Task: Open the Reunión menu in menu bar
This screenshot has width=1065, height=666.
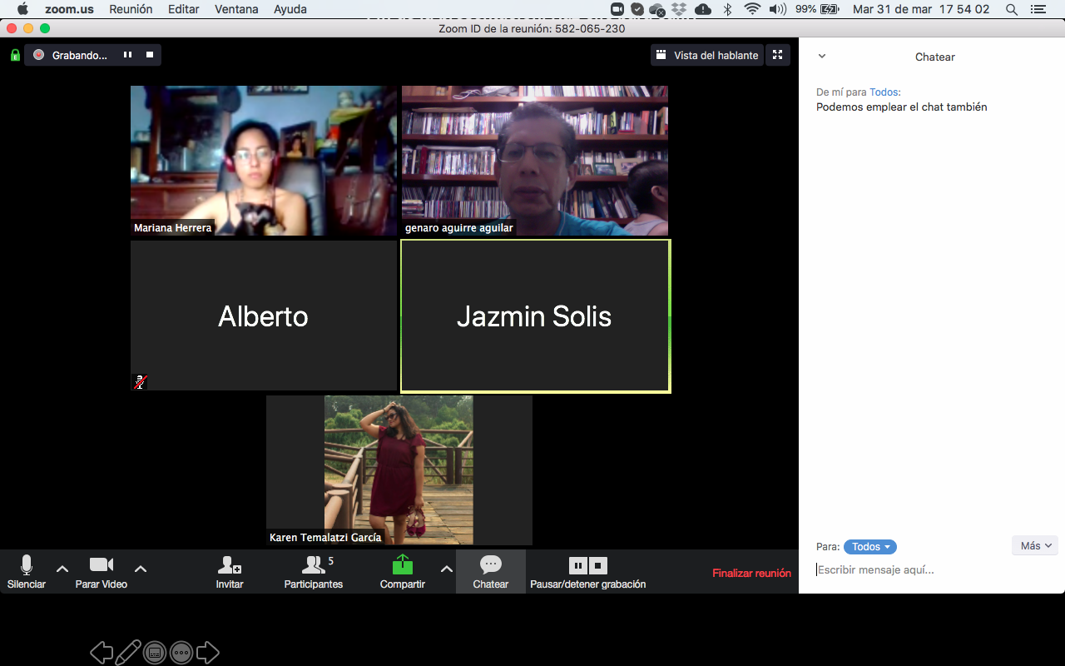Action: (130, 9)
